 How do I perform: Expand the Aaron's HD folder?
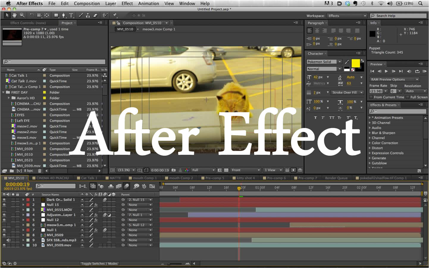click(x=9, y=98)
